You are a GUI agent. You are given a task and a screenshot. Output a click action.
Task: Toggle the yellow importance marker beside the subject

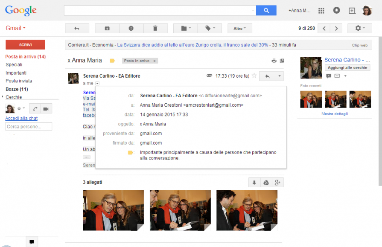112,61
